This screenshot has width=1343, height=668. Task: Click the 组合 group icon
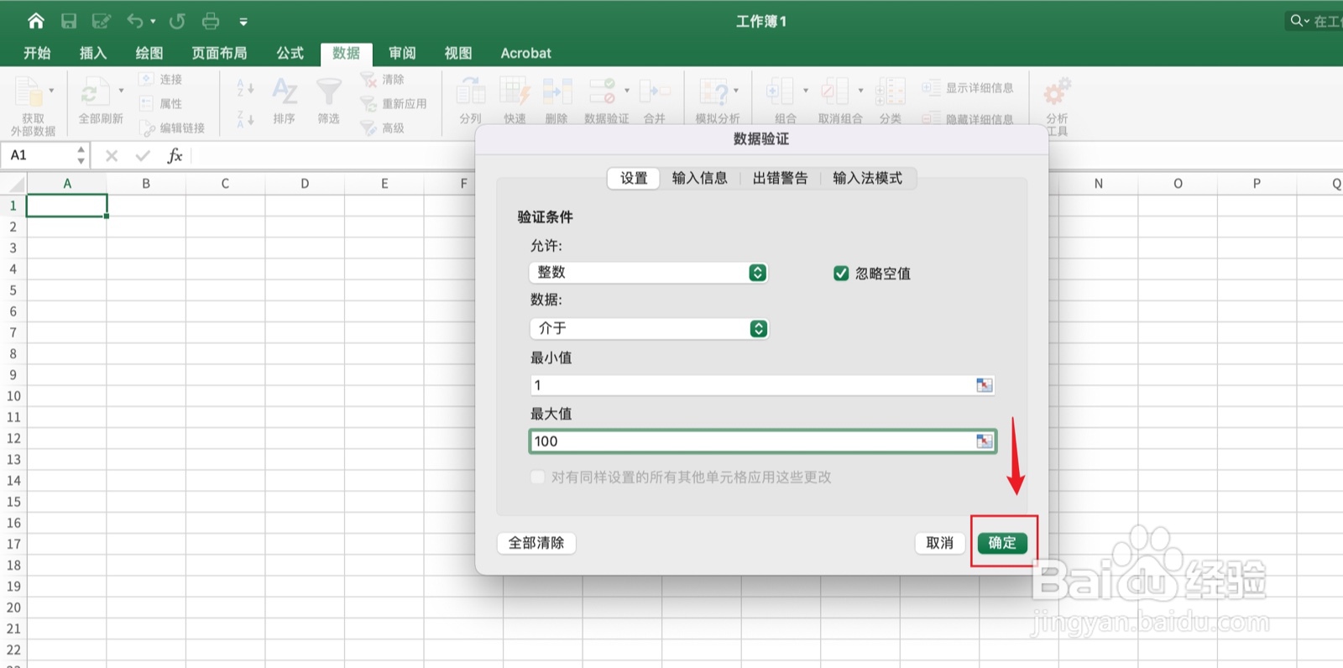pyautogui.click(x=780, y=91)
